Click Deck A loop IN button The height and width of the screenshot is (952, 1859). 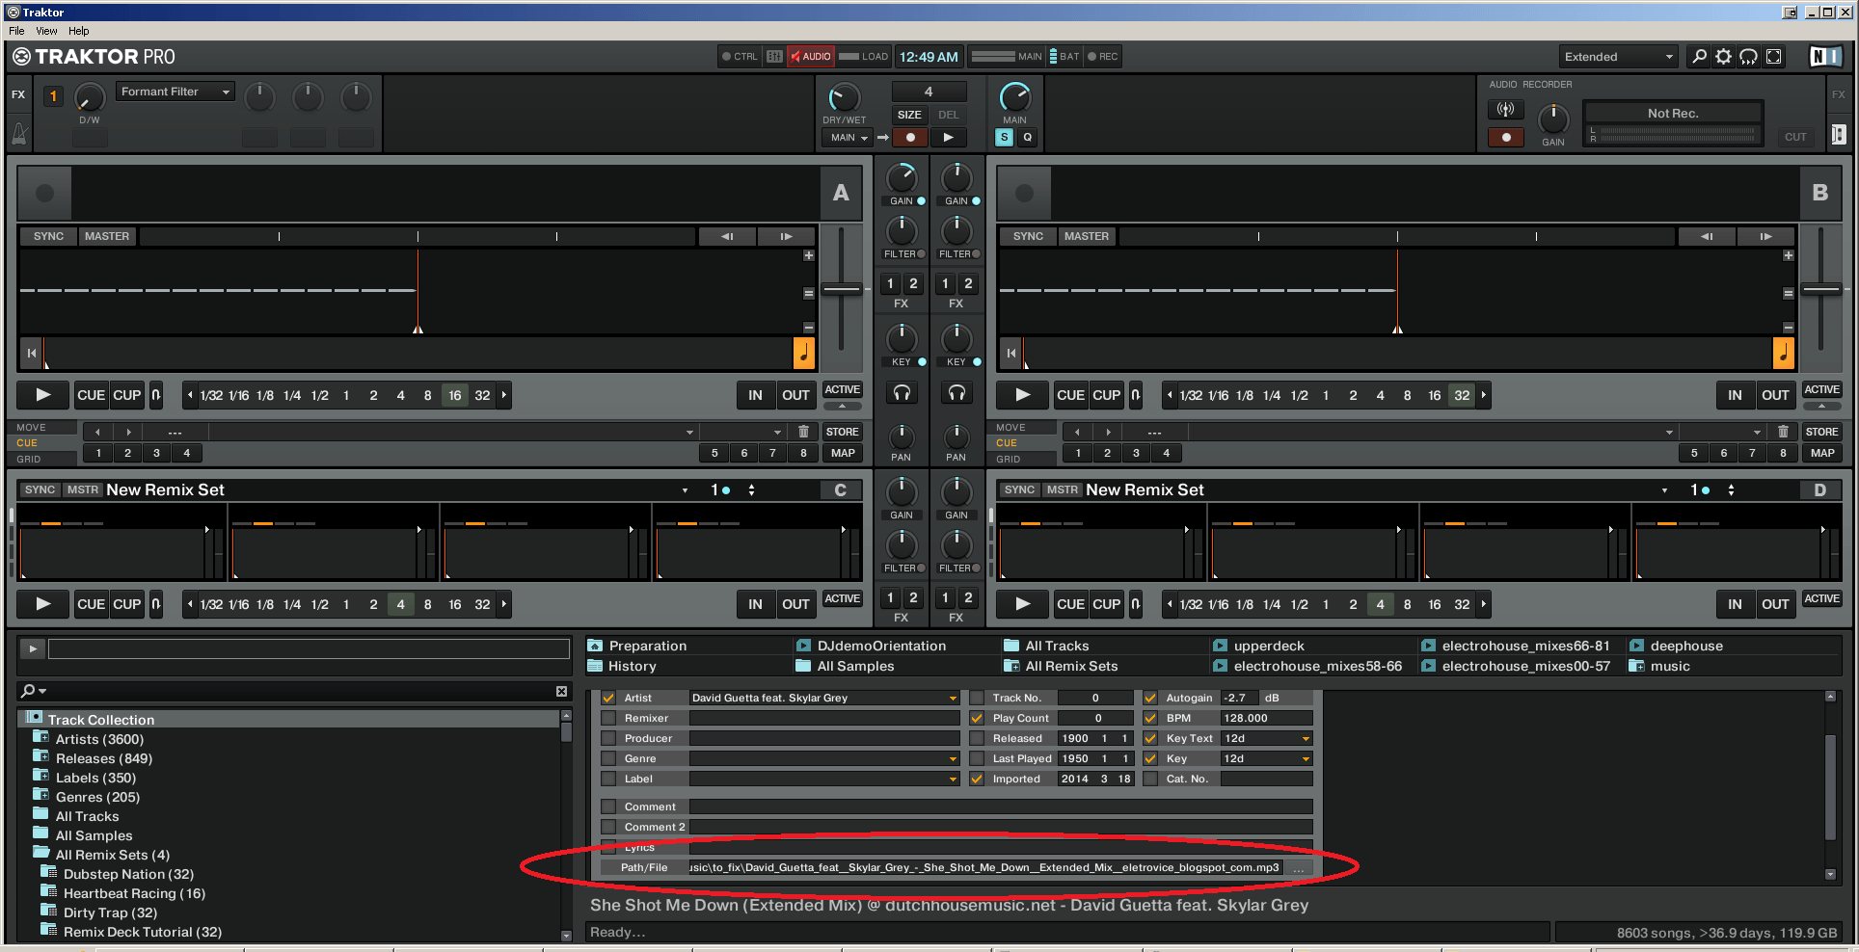coord(755,395)
